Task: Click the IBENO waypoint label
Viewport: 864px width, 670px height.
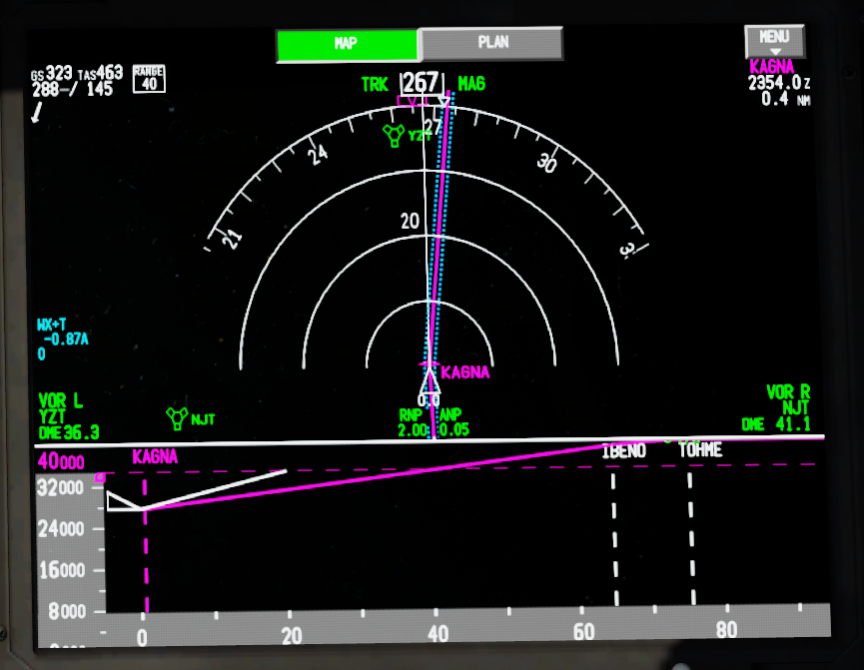Action: pos(623,451)
